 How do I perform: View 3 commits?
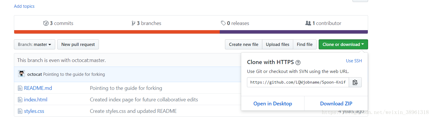click(58, 23)
